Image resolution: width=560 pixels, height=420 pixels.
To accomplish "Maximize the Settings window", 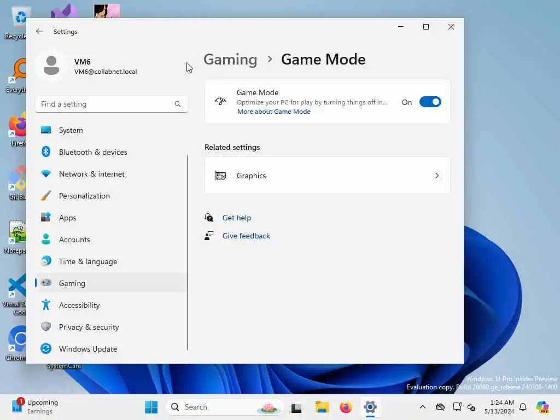I will coord(425,27).
